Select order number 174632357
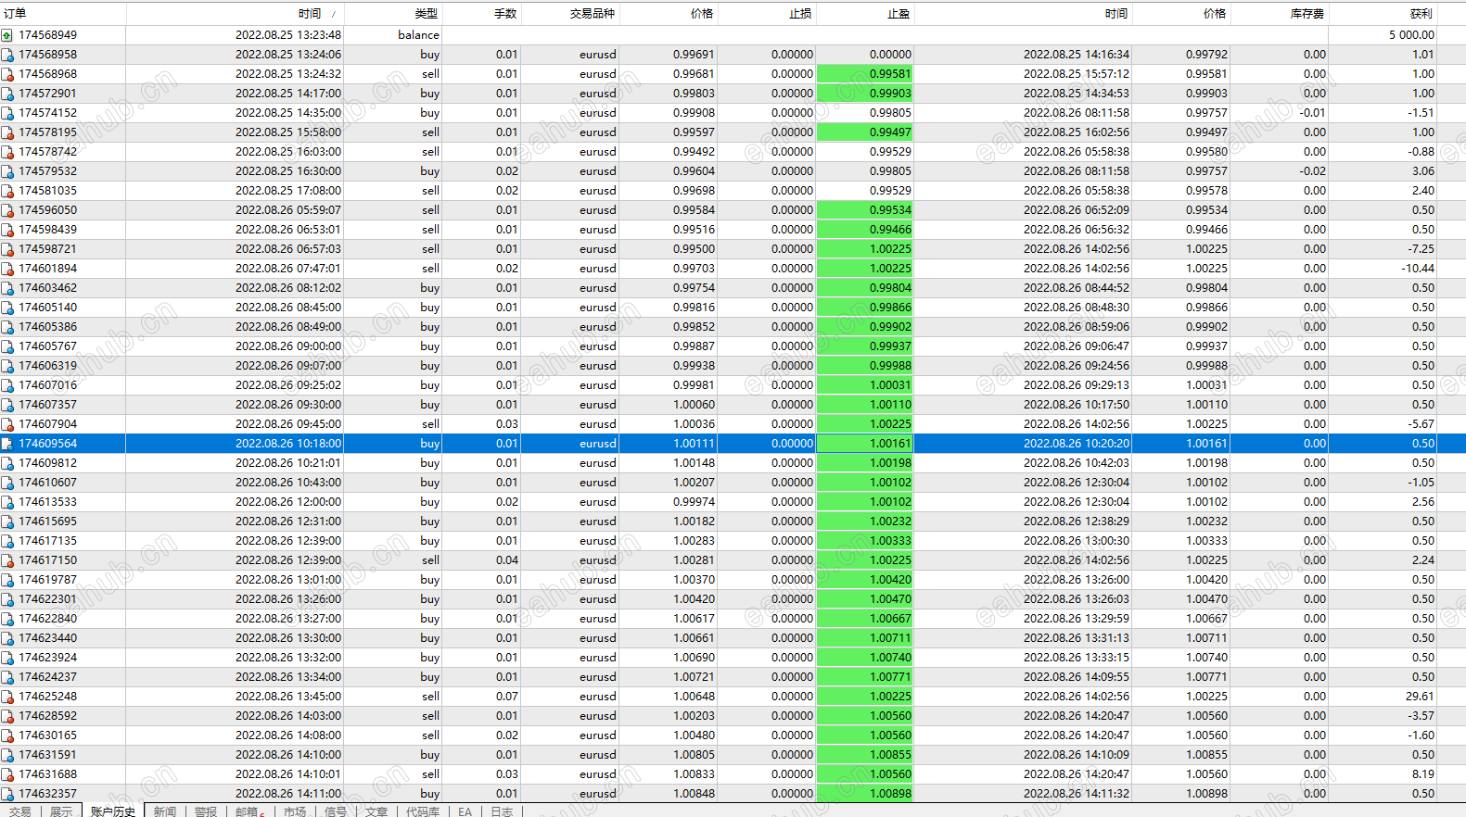The image size is (1466, 817). pos(48,794)
